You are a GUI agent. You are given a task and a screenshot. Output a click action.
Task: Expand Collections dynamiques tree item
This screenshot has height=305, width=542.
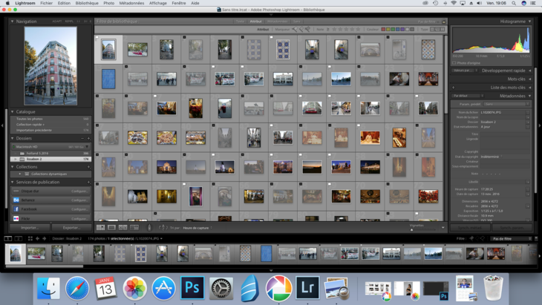[x=20, y=174]
